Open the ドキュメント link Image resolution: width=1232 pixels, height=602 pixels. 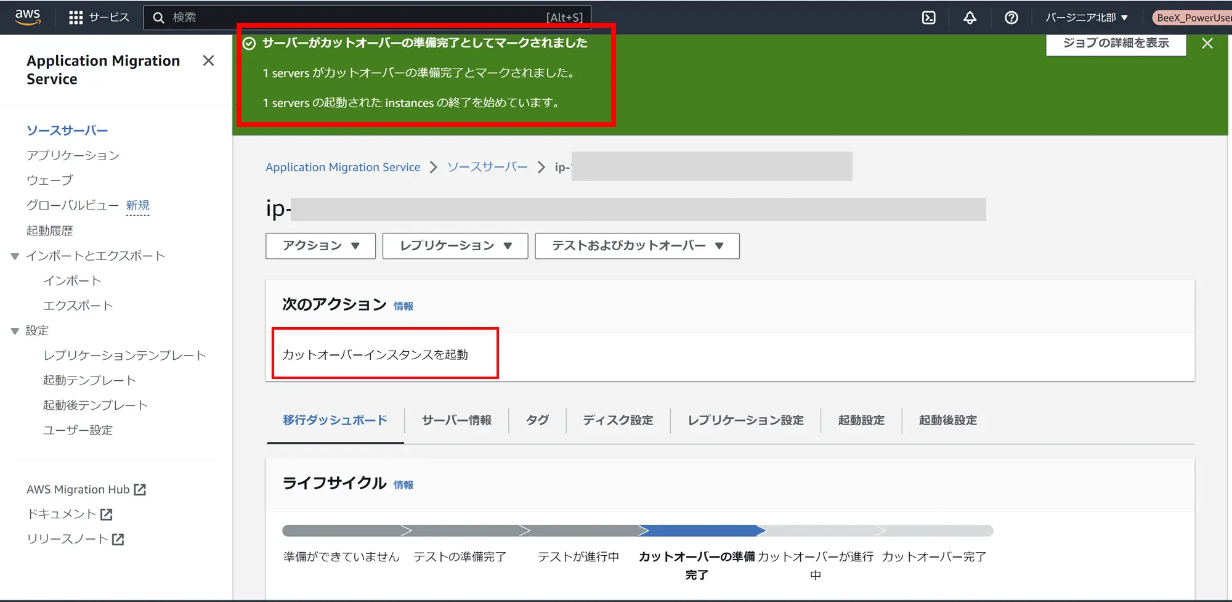point(62,514)
